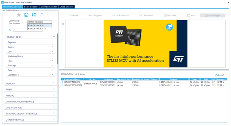Open the CAD Resources view
Screen dimensions: 231x126
point(146,16)
